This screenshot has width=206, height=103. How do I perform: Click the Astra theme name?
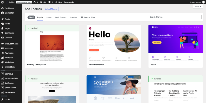click(x=153, y=65)
